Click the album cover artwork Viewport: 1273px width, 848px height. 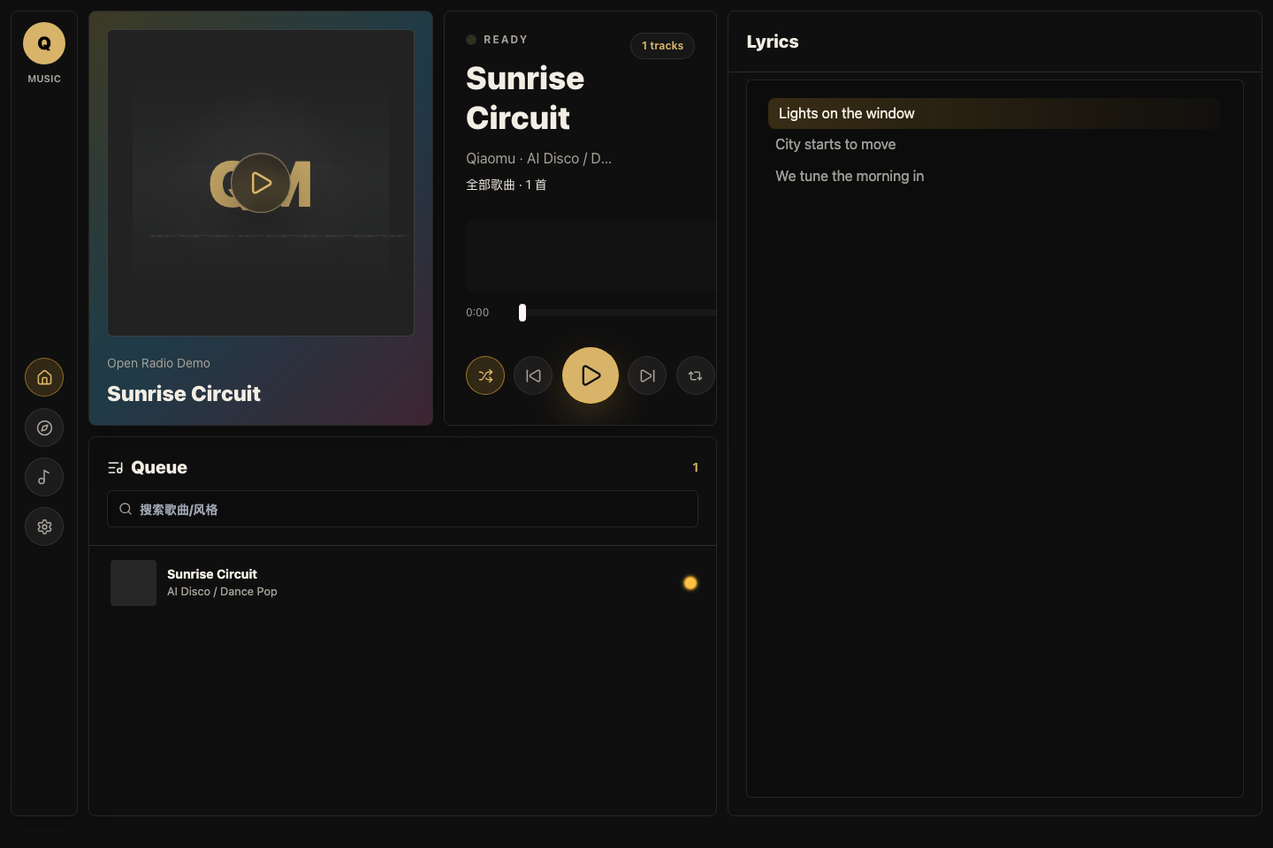(261, 183)
